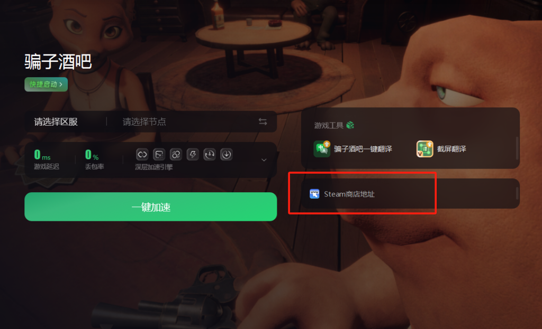Click the lightning bolt boost icon

pos(193,155)
